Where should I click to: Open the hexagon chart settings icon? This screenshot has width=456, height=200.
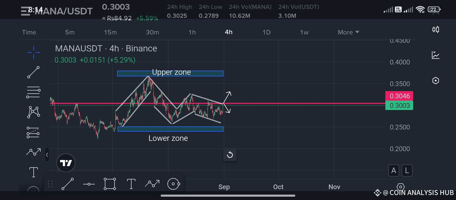tap(436, 81)
